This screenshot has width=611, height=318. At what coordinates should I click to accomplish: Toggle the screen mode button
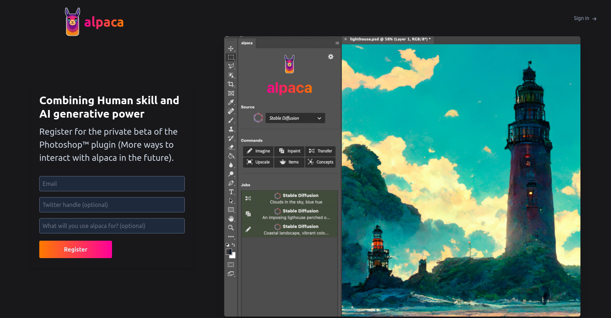[x=231, y=274]
